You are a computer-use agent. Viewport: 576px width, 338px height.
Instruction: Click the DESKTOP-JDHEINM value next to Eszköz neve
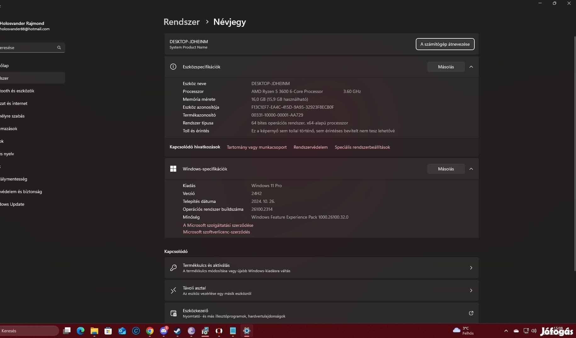(270, 83)
